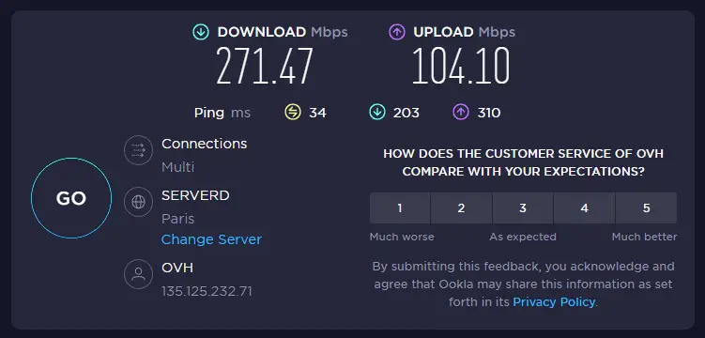The height and width of the screenshot is (338, 705).
Task: Click the globe icon next to SERVERD
Action: coord(139,201)
